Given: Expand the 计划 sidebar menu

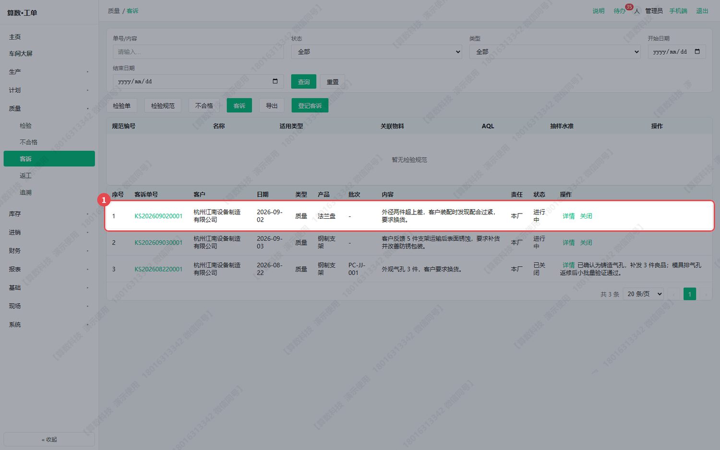Looking at the screenshot, I should pos(49,90).
